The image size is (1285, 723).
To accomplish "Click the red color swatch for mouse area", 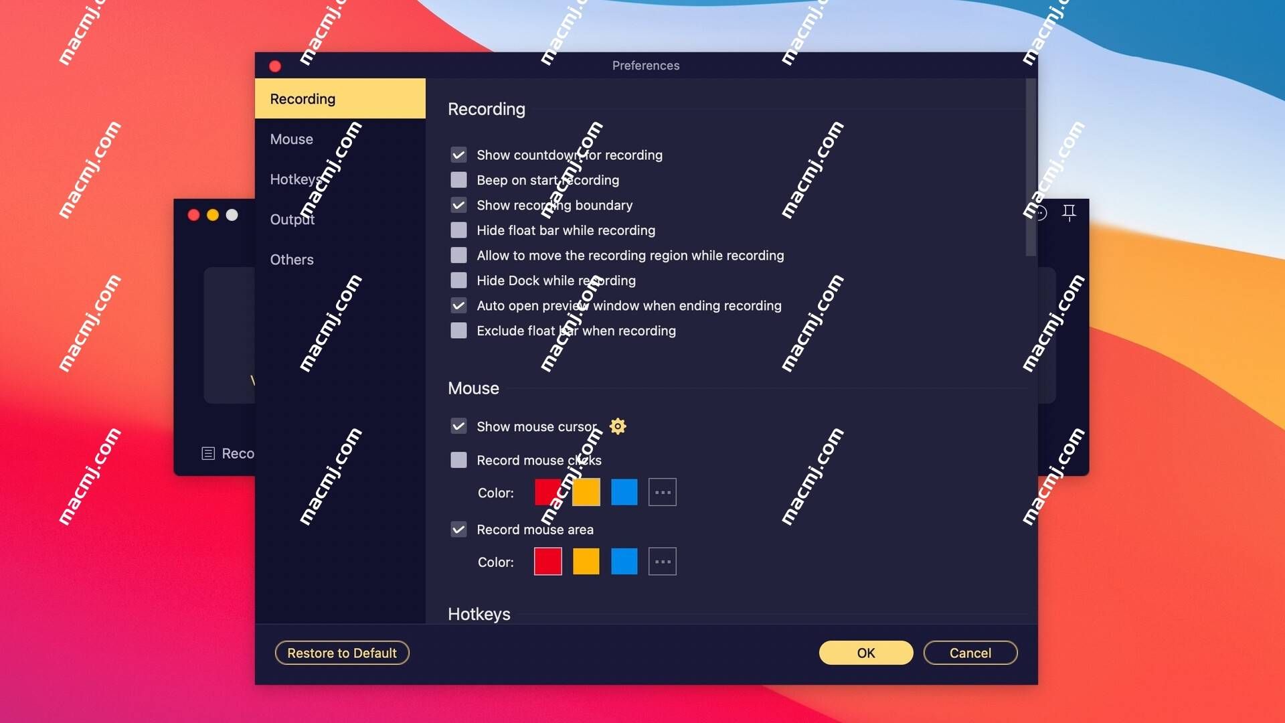I will (x=547, y=562).
